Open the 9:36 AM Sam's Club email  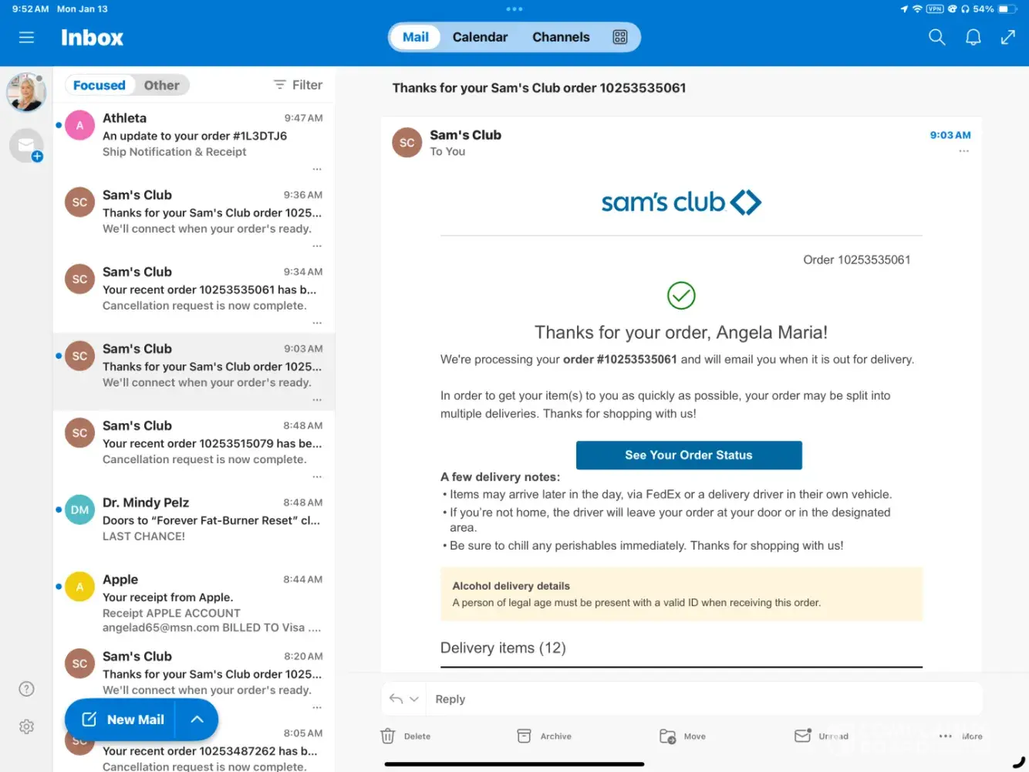[x=194, y=218]
